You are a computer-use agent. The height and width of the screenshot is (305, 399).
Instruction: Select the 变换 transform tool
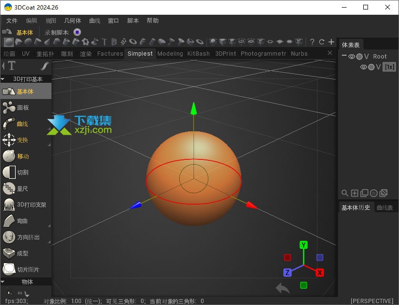click(x=26, y=140)
